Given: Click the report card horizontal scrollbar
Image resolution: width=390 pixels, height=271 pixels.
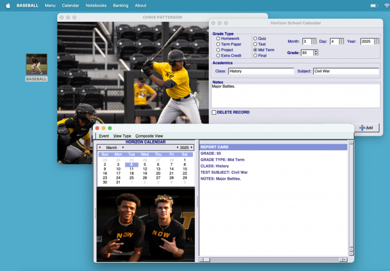Looking at the screenshot, I should pos(273,259).
